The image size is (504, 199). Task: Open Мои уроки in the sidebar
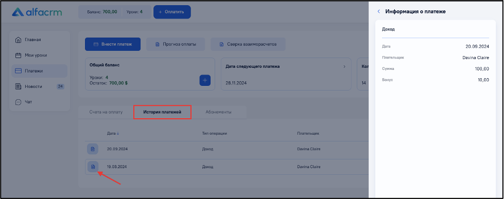tap(40, 55)
